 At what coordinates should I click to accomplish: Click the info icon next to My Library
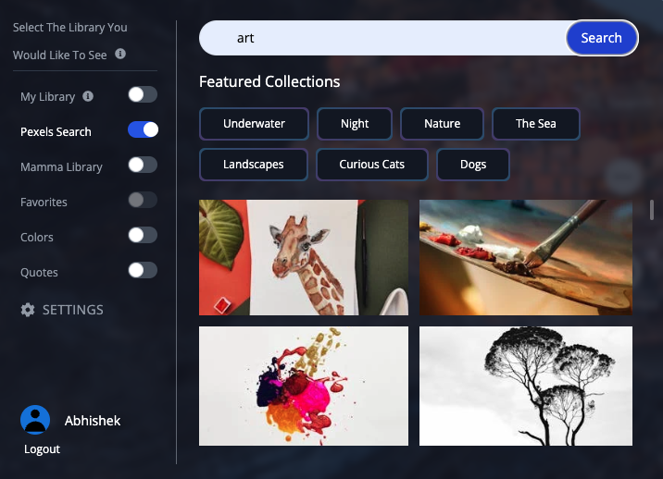[88, 96]
